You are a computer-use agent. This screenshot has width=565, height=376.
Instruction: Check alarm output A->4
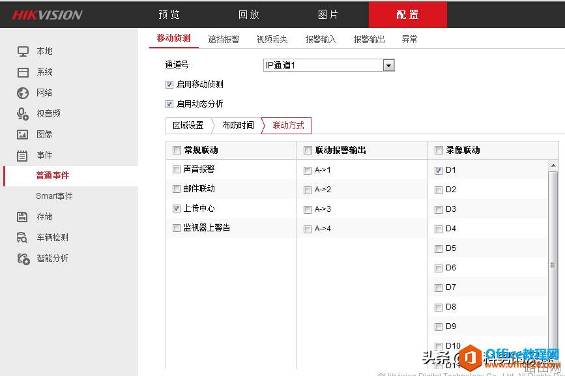(308, 229)
